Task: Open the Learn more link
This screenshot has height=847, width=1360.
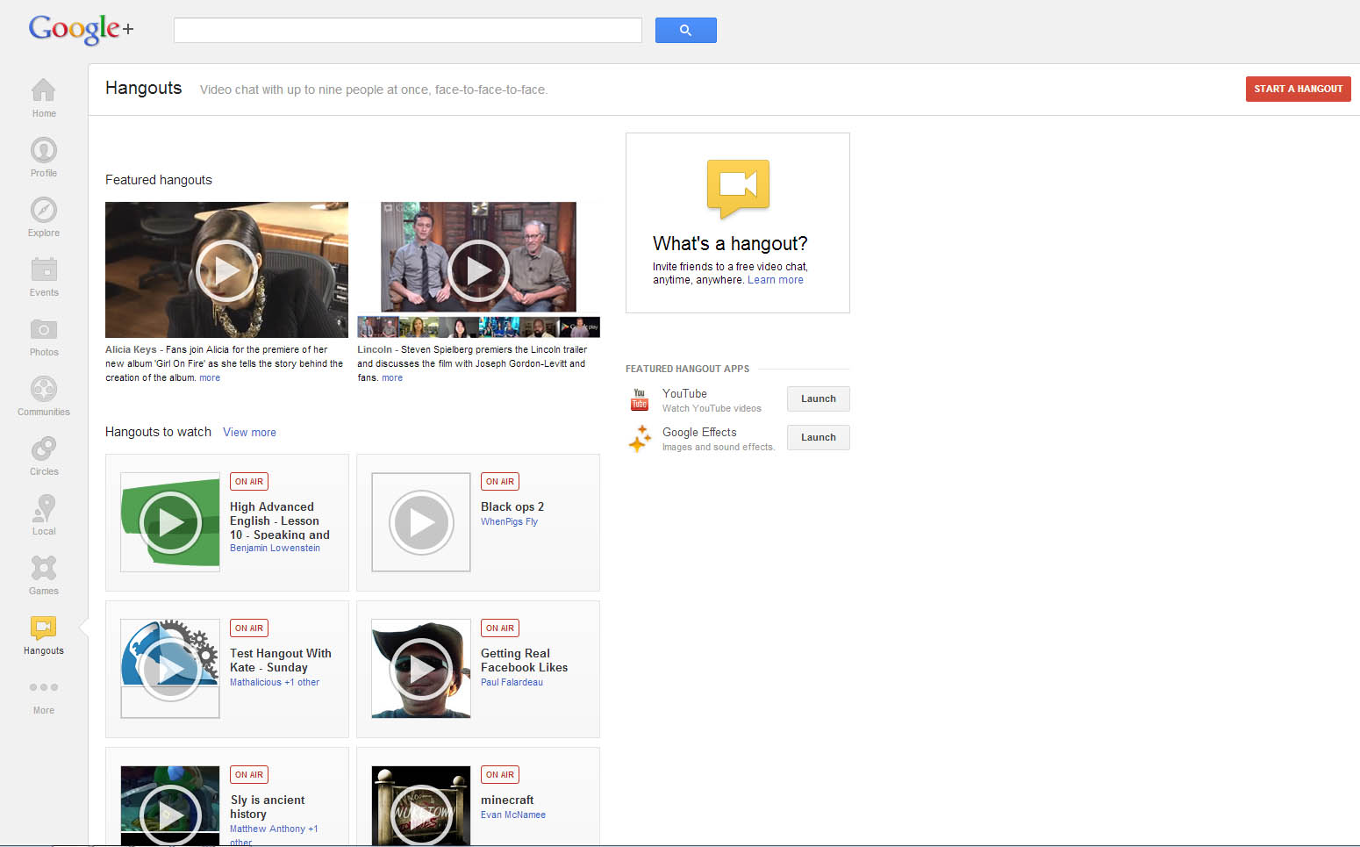Action: coord(776,280)
